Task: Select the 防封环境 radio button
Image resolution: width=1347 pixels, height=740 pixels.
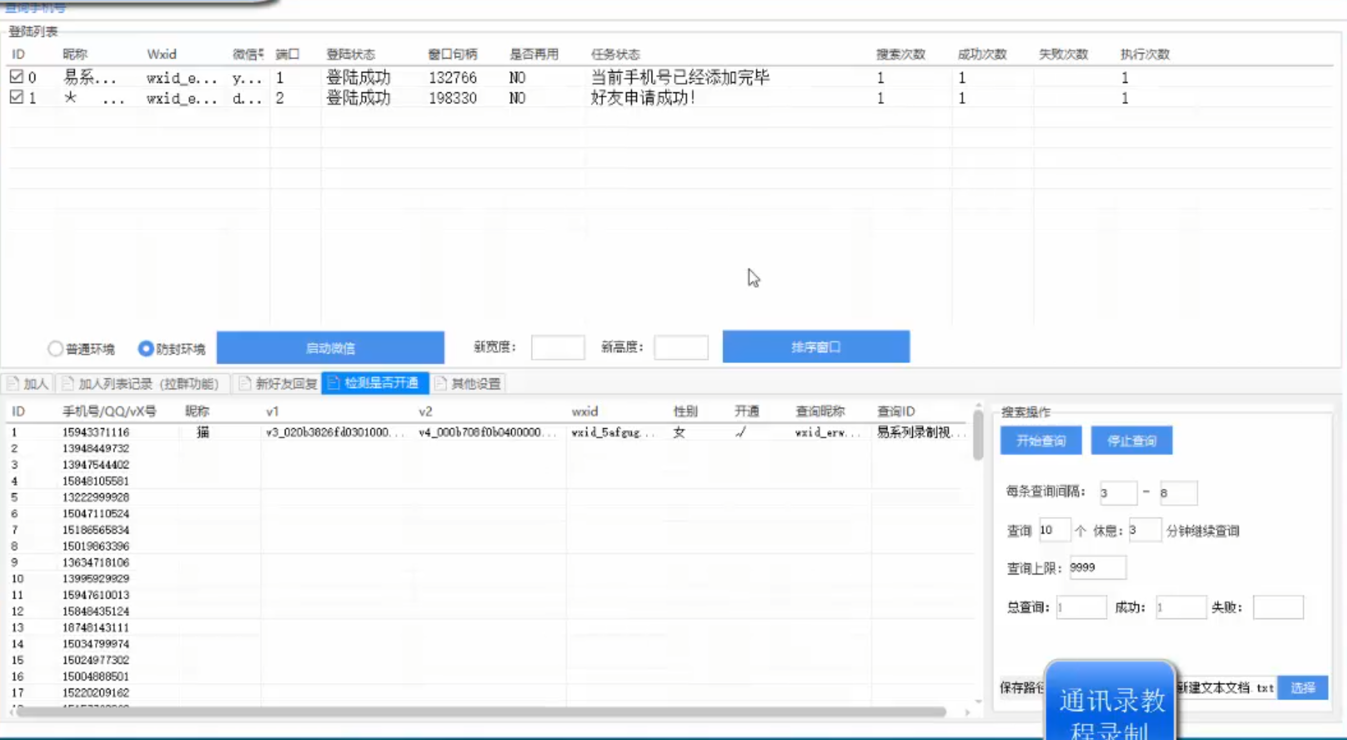Action: (x=145, y=349)
